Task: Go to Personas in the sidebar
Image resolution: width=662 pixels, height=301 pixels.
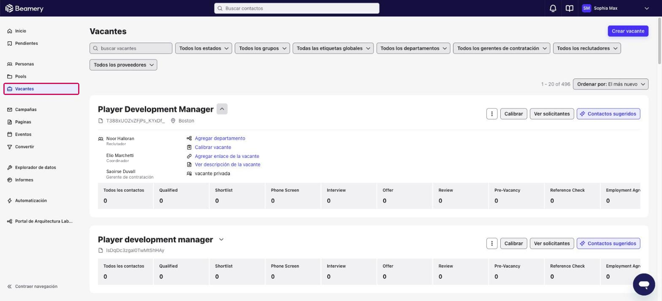Action: point(24,64)
